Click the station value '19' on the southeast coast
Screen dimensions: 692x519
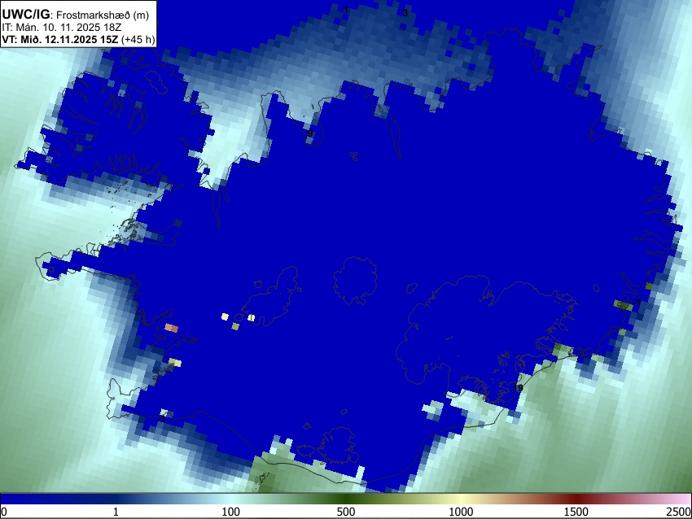(x=519, y=388)
